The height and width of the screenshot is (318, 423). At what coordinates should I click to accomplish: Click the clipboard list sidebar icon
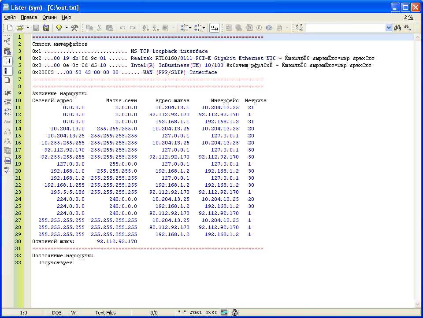[x=7, y=51]
